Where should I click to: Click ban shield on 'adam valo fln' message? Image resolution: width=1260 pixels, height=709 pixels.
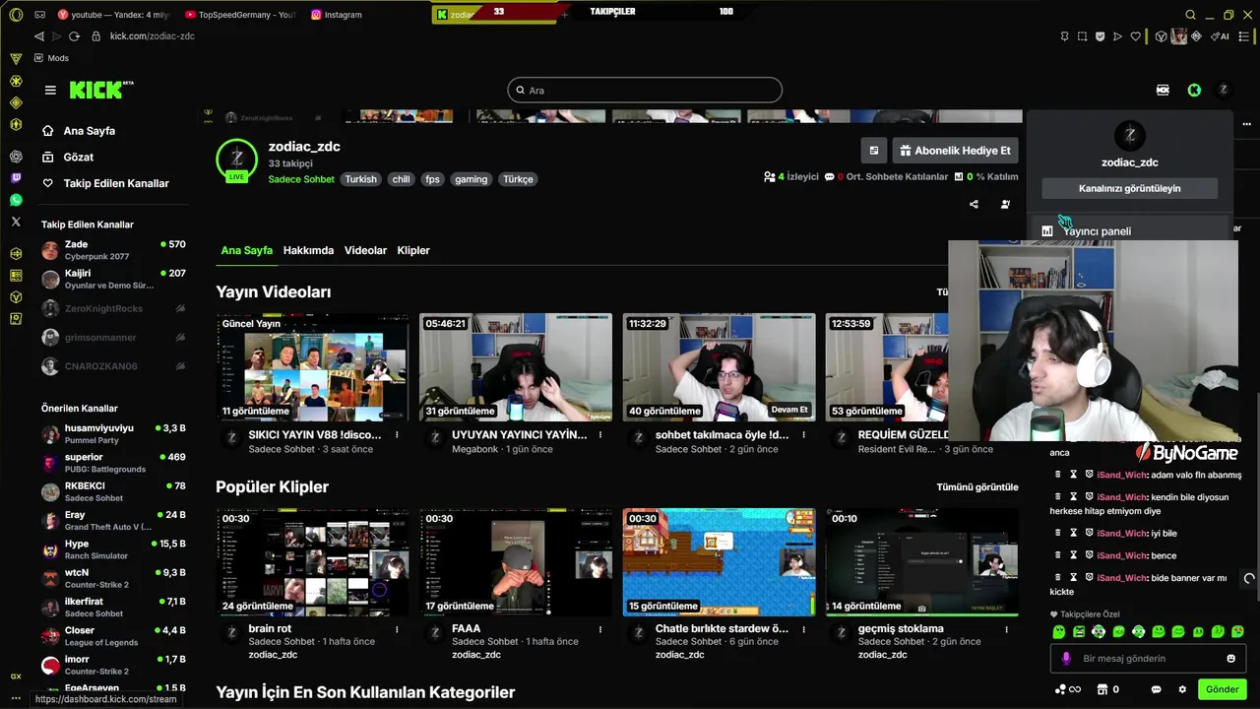pos(1090,475)
